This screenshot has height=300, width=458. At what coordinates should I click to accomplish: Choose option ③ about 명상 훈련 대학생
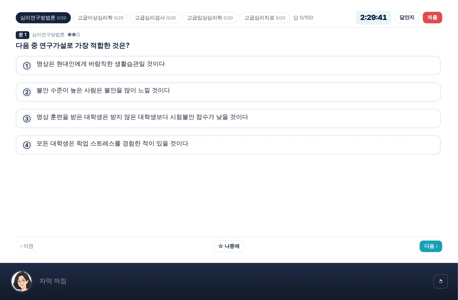pyautogui.click(x=228, y=119)
